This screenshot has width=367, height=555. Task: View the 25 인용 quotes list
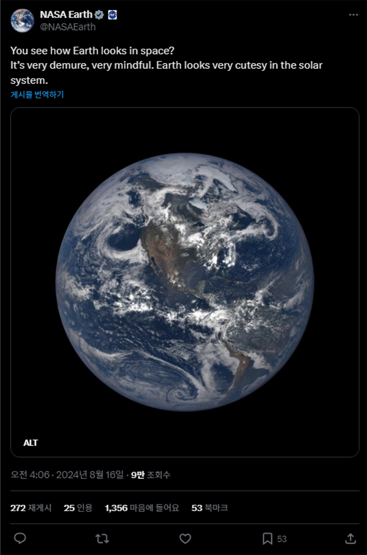pos(78,508)
